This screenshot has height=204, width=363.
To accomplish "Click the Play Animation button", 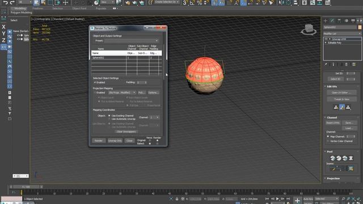I will coord(277,199).
